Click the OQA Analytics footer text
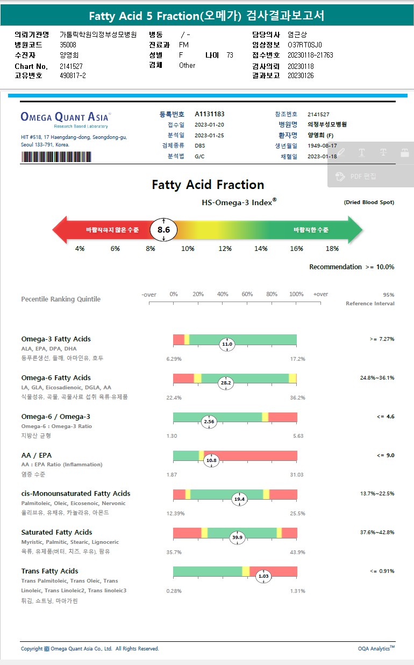The image size is (414, 665). click(x=376, y=648)
